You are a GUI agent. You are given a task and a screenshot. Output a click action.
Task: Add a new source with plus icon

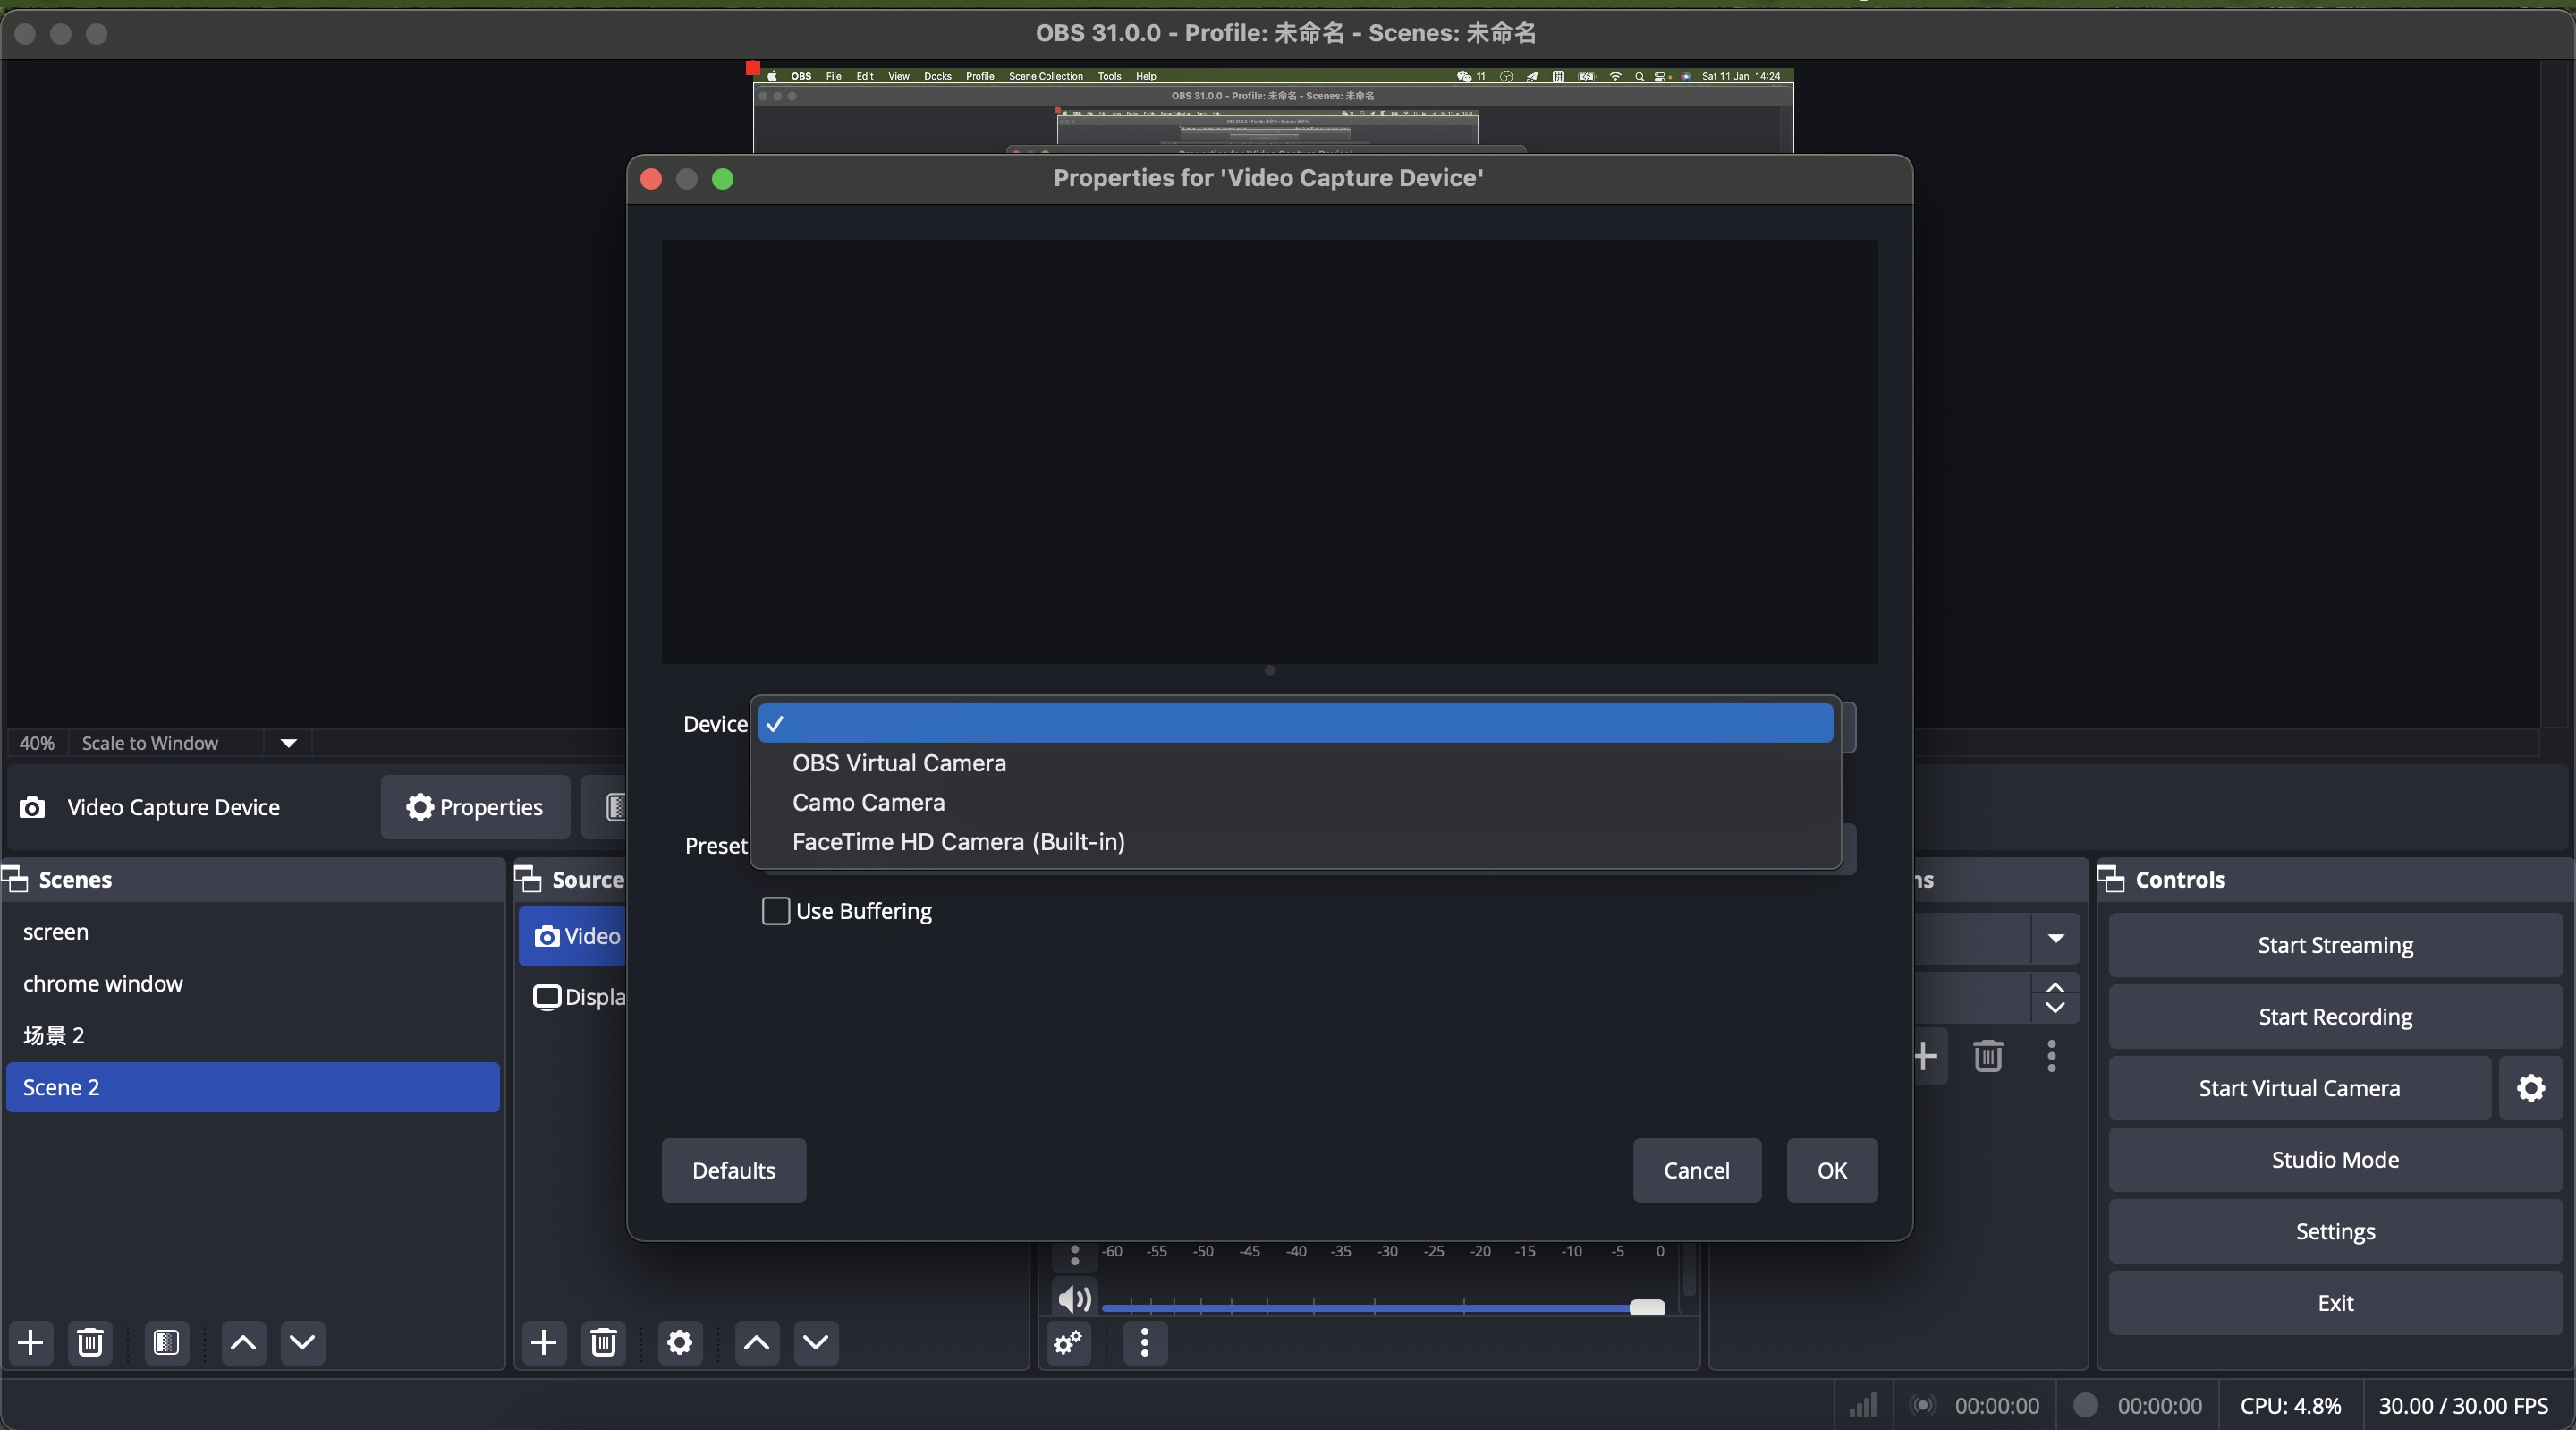[x=544, y=1342]
